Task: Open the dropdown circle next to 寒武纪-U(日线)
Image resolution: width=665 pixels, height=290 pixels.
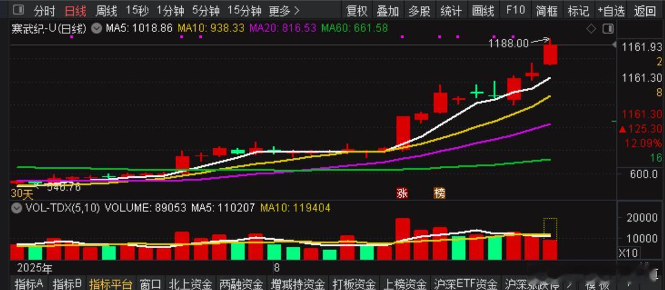Action: point(97,29)
